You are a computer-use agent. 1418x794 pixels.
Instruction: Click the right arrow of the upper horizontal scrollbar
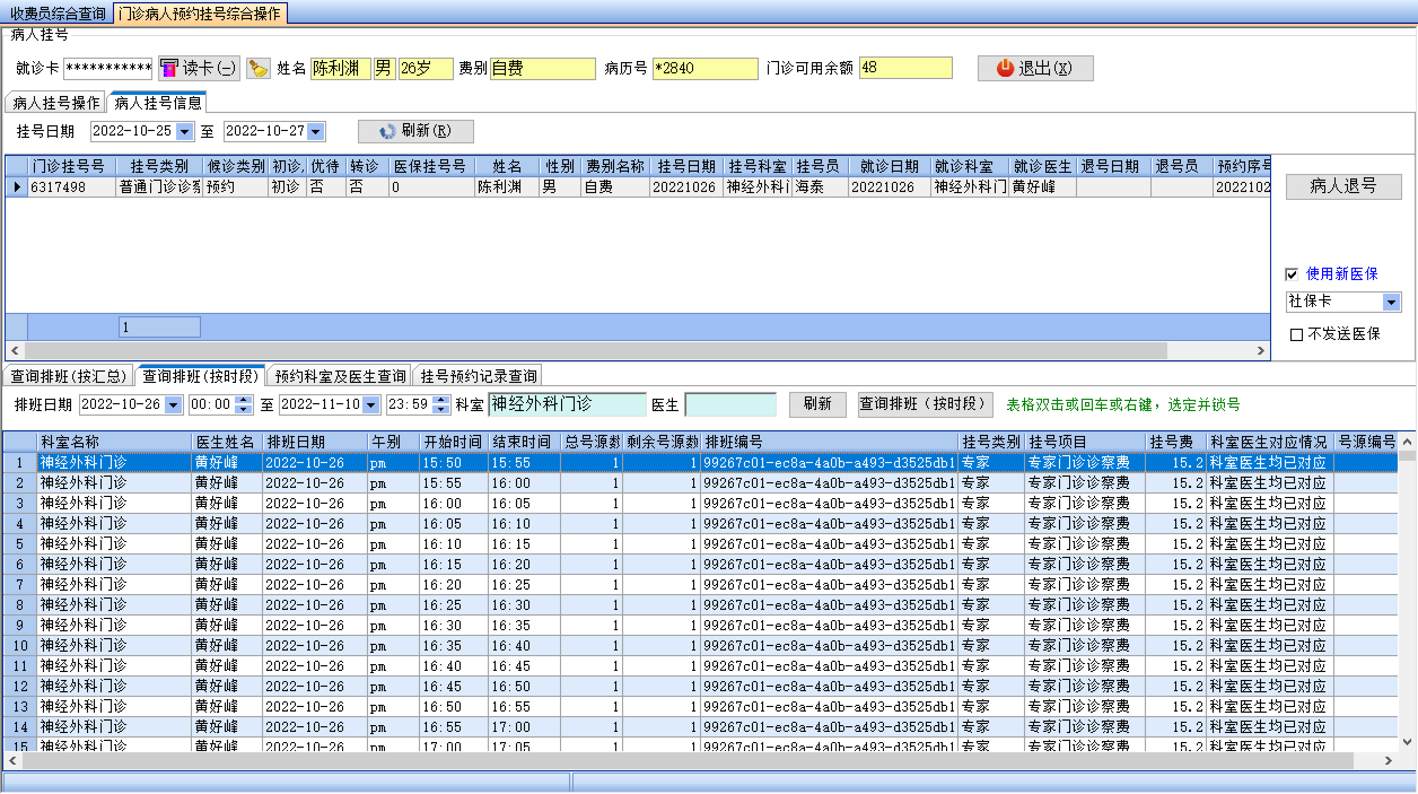click(x=1261, y=351)
